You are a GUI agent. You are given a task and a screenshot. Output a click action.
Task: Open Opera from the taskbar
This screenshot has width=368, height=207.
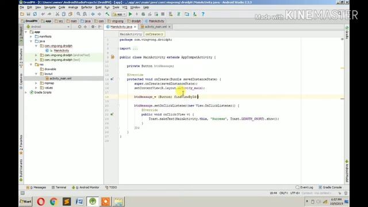tap(41, 202)
